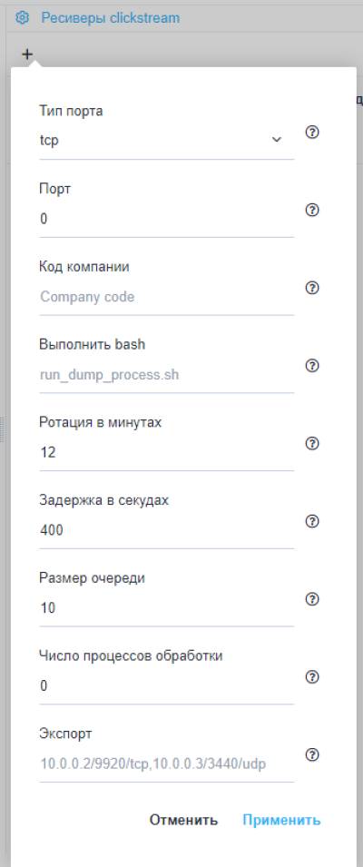363x867 pixels.
Task: Open the Ресиверы clickstream section link
Action: click(111, 17)
